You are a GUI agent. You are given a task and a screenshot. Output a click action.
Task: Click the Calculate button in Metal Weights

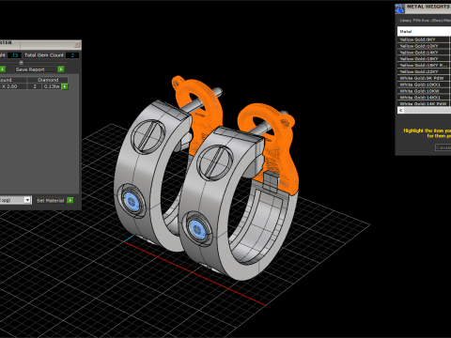coord(443,147)
